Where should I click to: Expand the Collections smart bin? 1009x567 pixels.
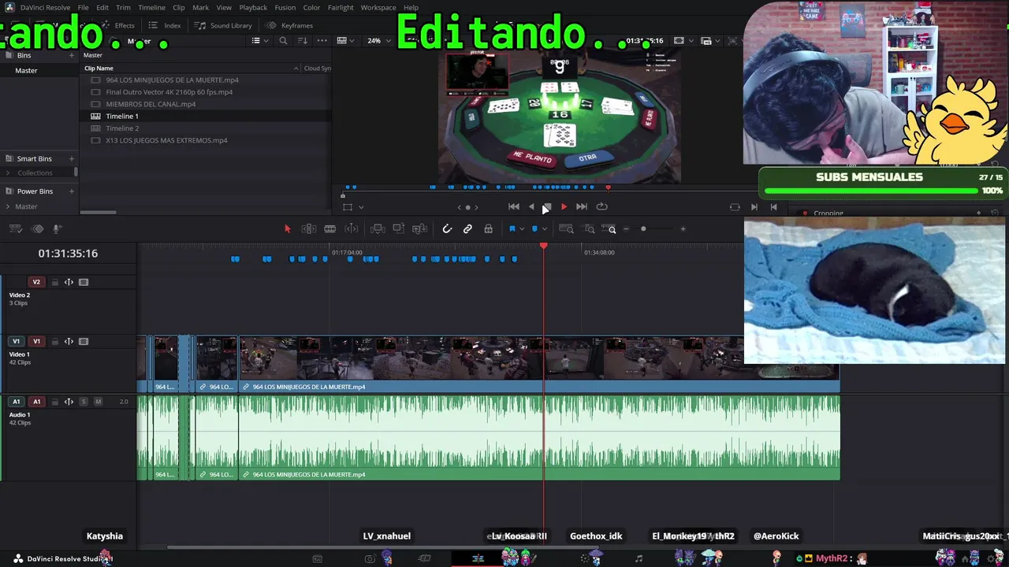coord(8,173)
